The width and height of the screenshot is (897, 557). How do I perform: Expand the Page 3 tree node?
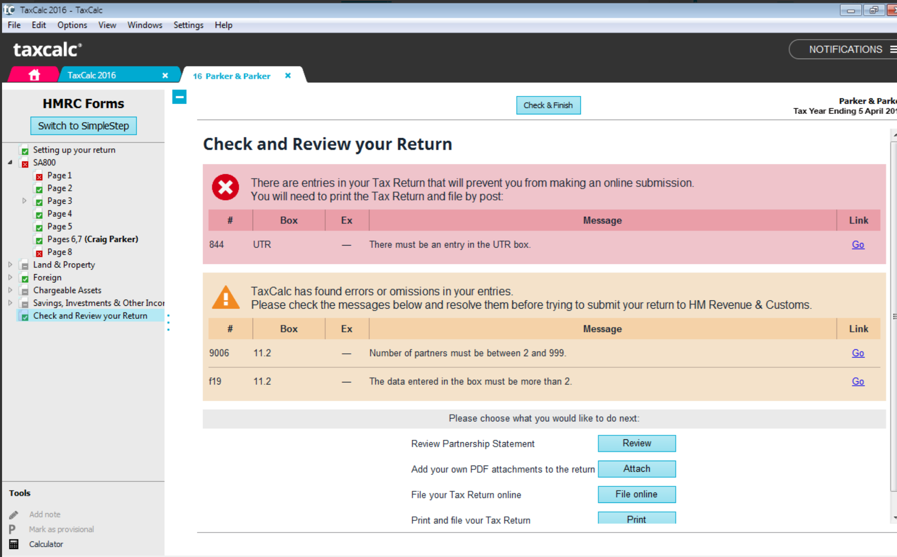(x=24, y=200)
